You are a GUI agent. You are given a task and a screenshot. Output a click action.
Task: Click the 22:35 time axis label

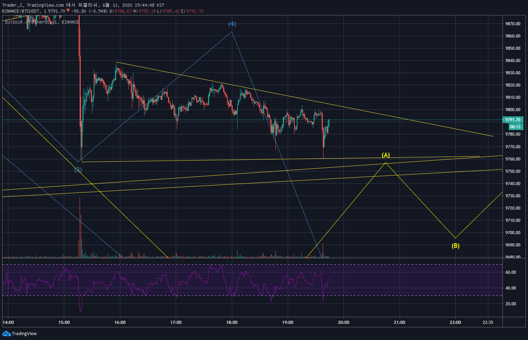(488, 322)
